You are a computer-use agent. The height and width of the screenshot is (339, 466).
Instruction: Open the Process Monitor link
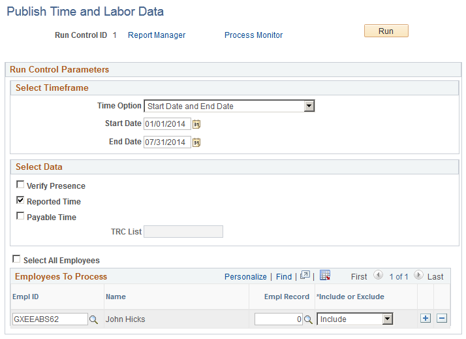pos(253,35)
